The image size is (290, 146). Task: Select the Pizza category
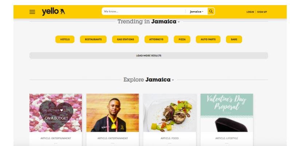click(x=182, y=39)
